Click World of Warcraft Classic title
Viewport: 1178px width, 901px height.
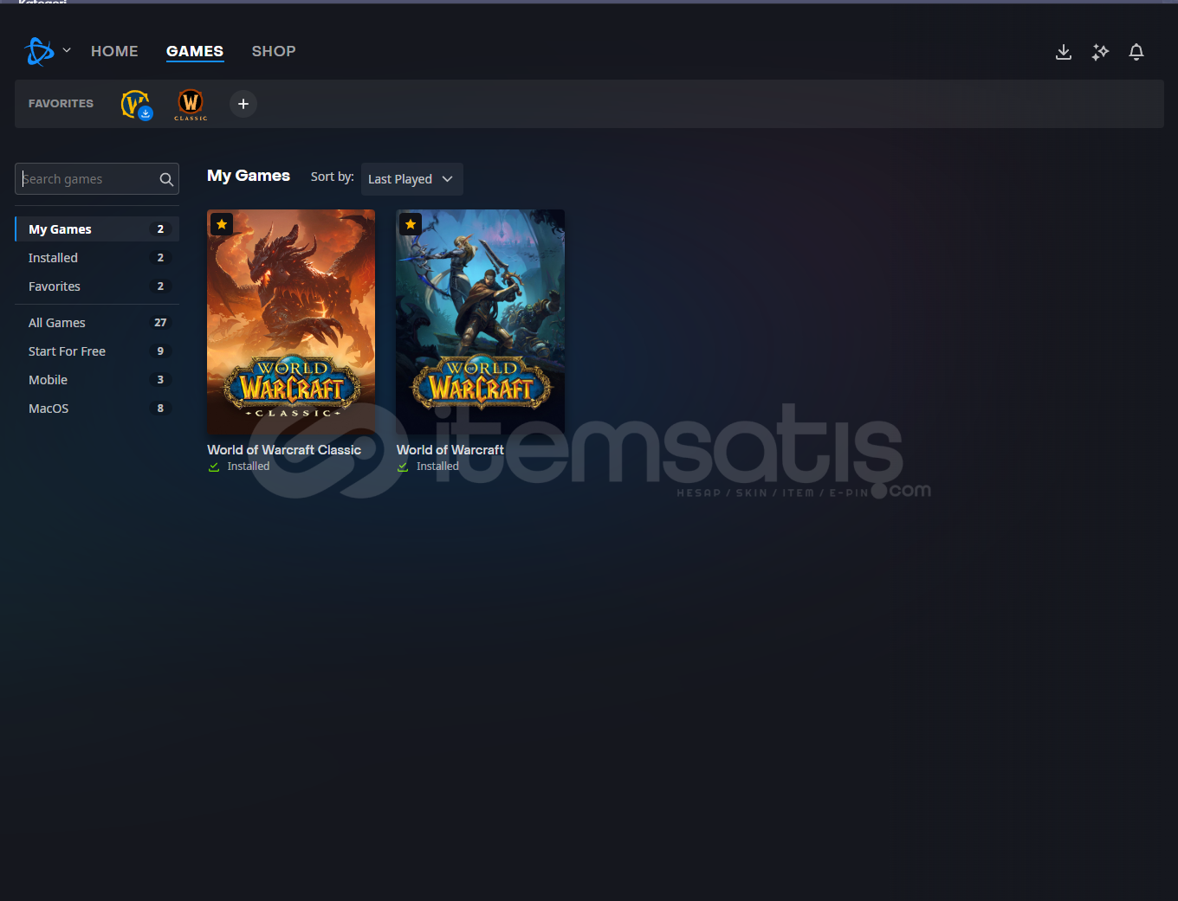284,450
